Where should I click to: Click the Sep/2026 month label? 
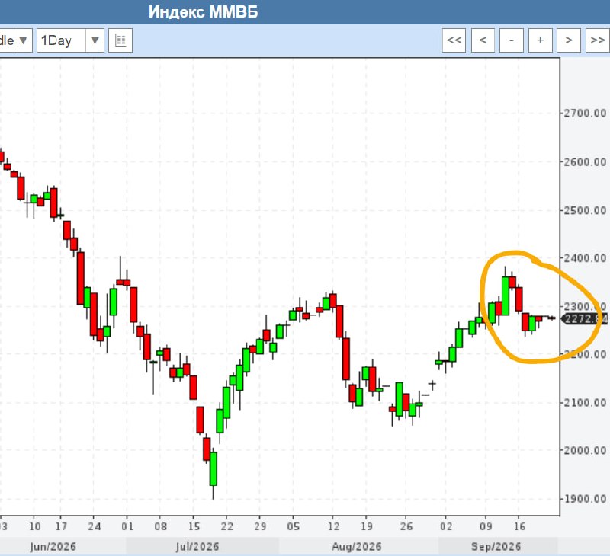pyautogui.click(x=496, y=547)
